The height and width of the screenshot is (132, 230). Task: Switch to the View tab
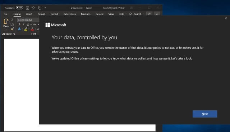point(111,14)
